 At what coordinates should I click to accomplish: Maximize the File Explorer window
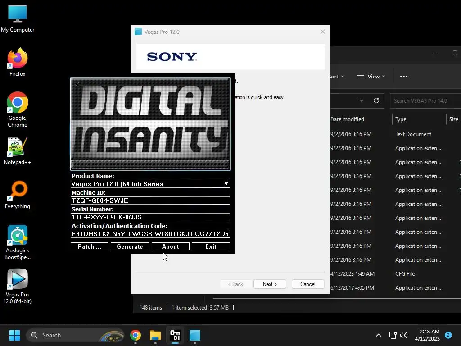[x=455, y=53]
